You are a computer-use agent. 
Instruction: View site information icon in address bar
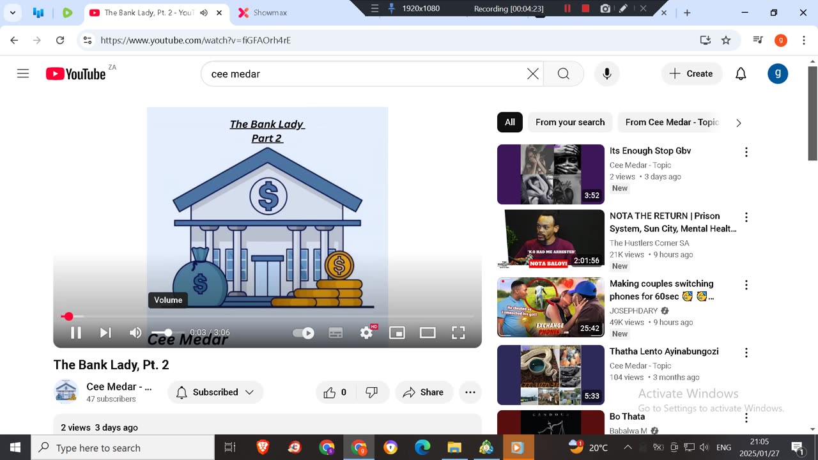88,40
